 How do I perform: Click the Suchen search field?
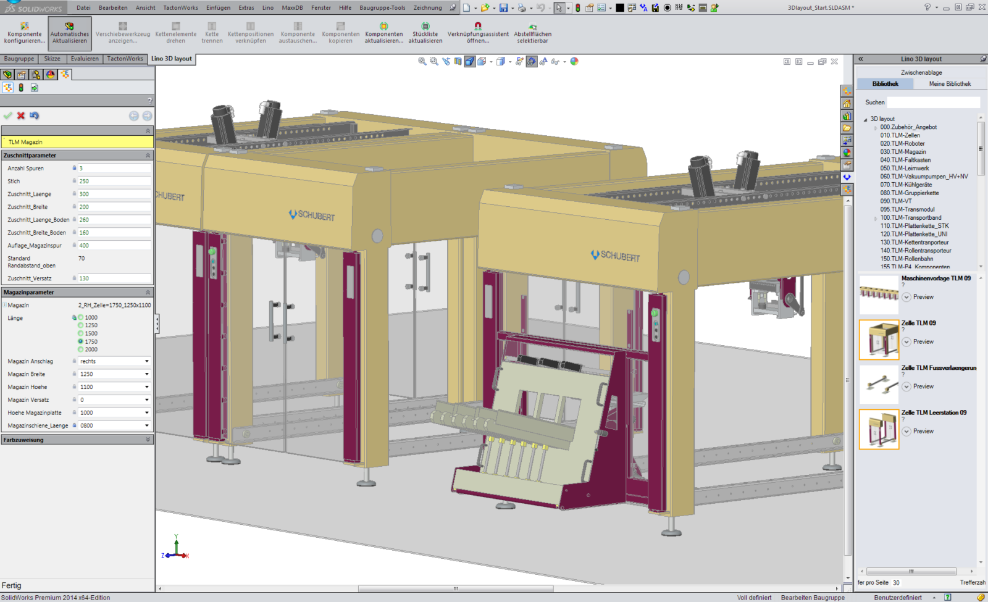933,102
